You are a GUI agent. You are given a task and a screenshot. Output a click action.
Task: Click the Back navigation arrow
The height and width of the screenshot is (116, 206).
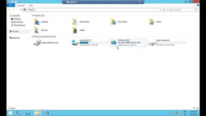9,10
